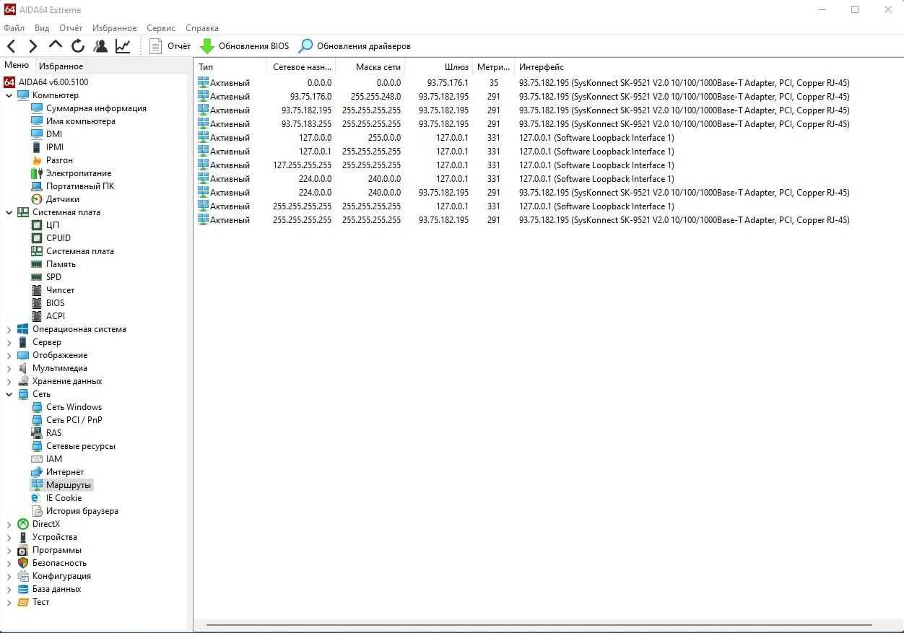Open the Вид menu
The image size is (904, 633).
pos(42,28)
